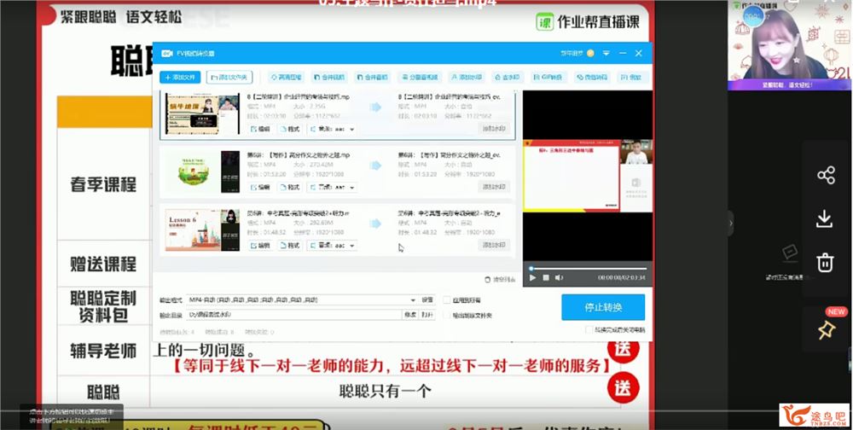Click 编辑 for the 二轮精讲 video row
This screenshot has width=853, height=430.
pyautogui.click(x=260, y=129)
